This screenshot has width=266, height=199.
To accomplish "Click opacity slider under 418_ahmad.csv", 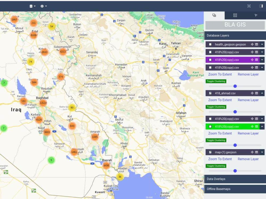I will (x=235, y=112).
